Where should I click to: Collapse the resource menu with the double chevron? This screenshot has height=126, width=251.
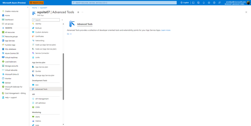pyautogui.click(x=62, y=20)
